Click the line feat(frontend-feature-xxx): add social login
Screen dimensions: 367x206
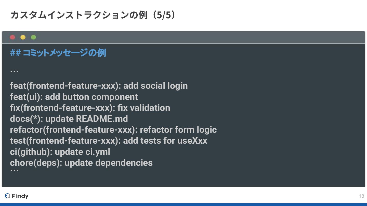coord(99,86)
